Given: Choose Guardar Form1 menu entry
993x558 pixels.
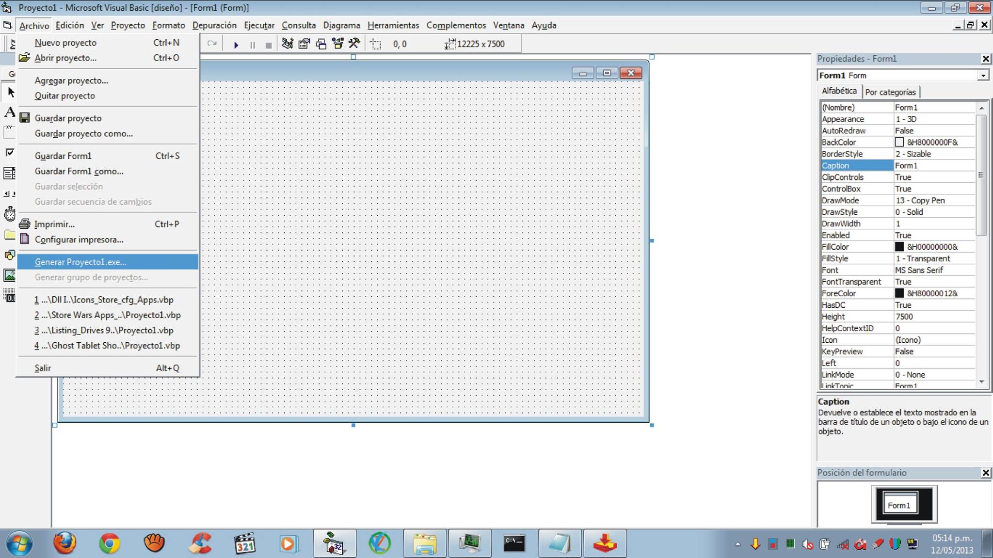Looking at the screenshot, I should (x=107, y=156).
